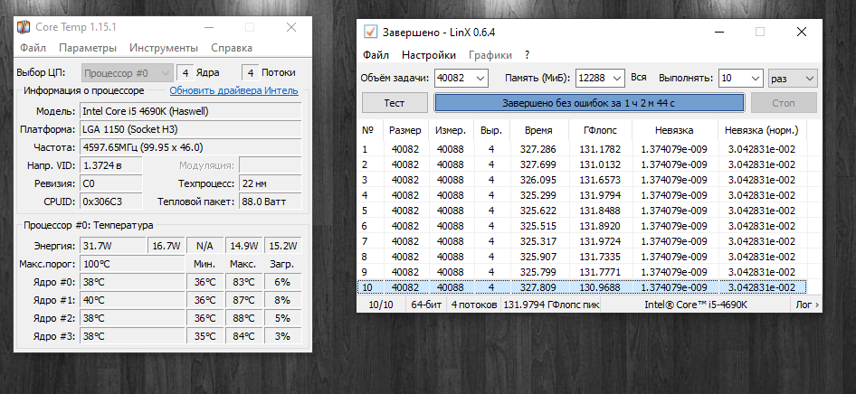Open the Параметры menu in Core Temp

tap(88, 48)
